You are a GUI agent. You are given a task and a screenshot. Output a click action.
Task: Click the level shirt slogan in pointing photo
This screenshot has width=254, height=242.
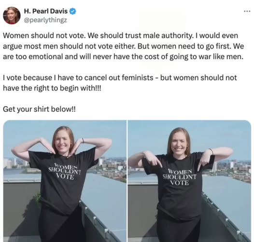[x=179, y=177]
